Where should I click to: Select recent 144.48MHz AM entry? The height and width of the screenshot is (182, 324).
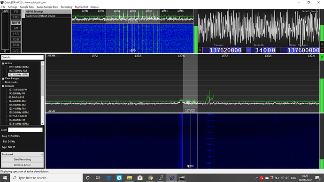pyautogui.click(x=17, y=101)
